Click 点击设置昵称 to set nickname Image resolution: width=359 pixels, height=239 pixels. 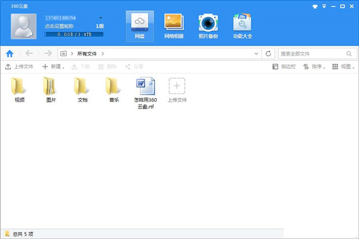[59, 26]
